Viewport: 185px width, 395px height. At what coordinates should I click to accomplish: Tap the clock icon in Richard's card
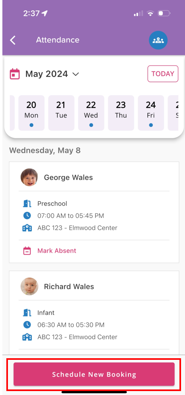[27, 325]
